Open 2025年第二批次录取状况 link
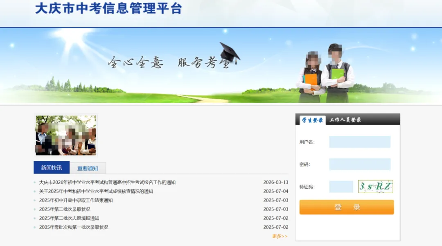 click(x=65, y=209)
